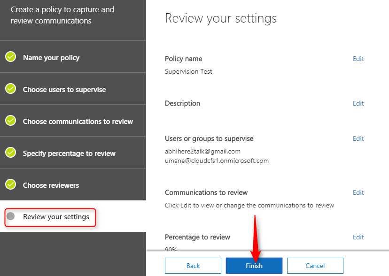Cancel the policy wizard
The width and height of the screenshot is (389, 276).
315,266
